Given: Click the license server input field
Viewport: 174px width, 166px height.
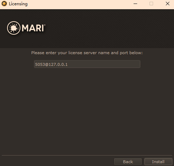Looking at the screenshot, I should [x=87, y=64].
